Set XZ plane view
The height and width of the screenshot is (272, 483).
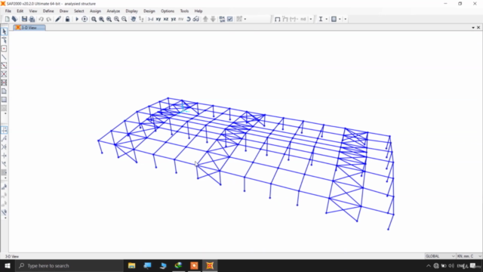166,19
